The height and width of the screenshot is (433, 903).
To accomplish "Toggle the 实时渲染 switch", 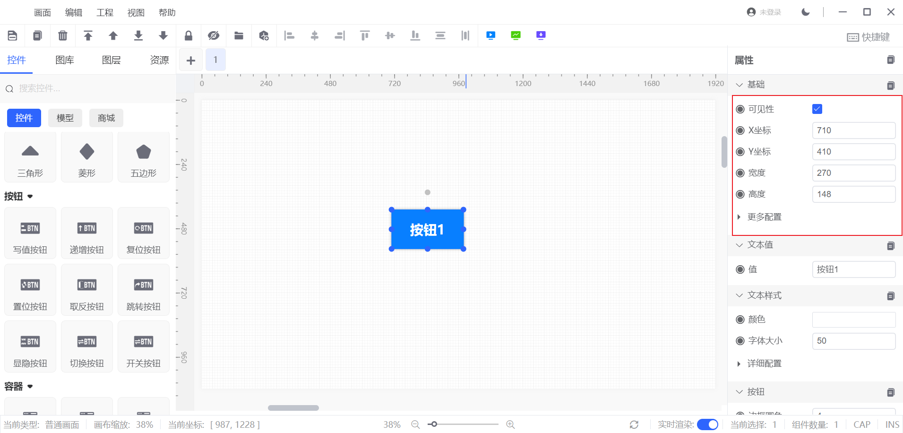I will 707,424.
